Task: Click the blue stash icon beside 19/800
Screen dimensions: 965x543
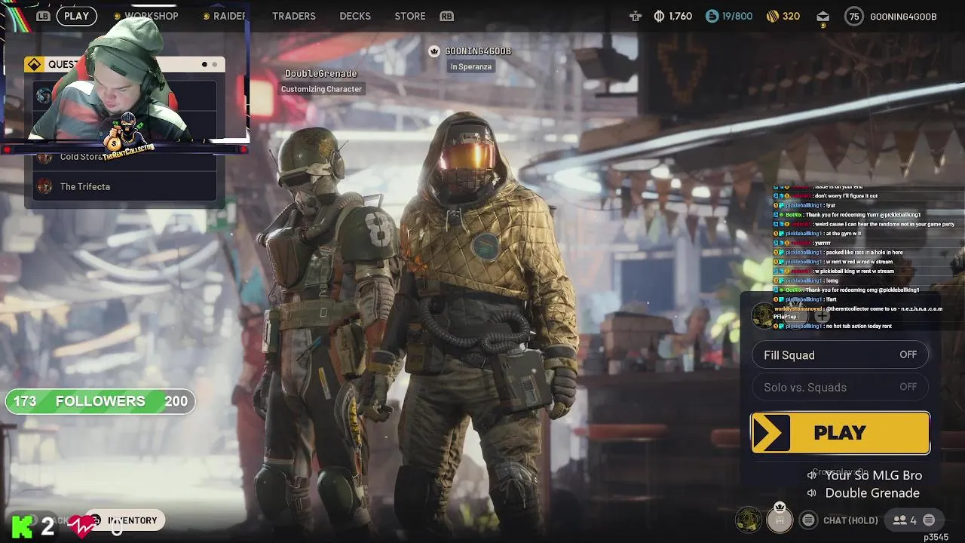Action: pos(712,16)
